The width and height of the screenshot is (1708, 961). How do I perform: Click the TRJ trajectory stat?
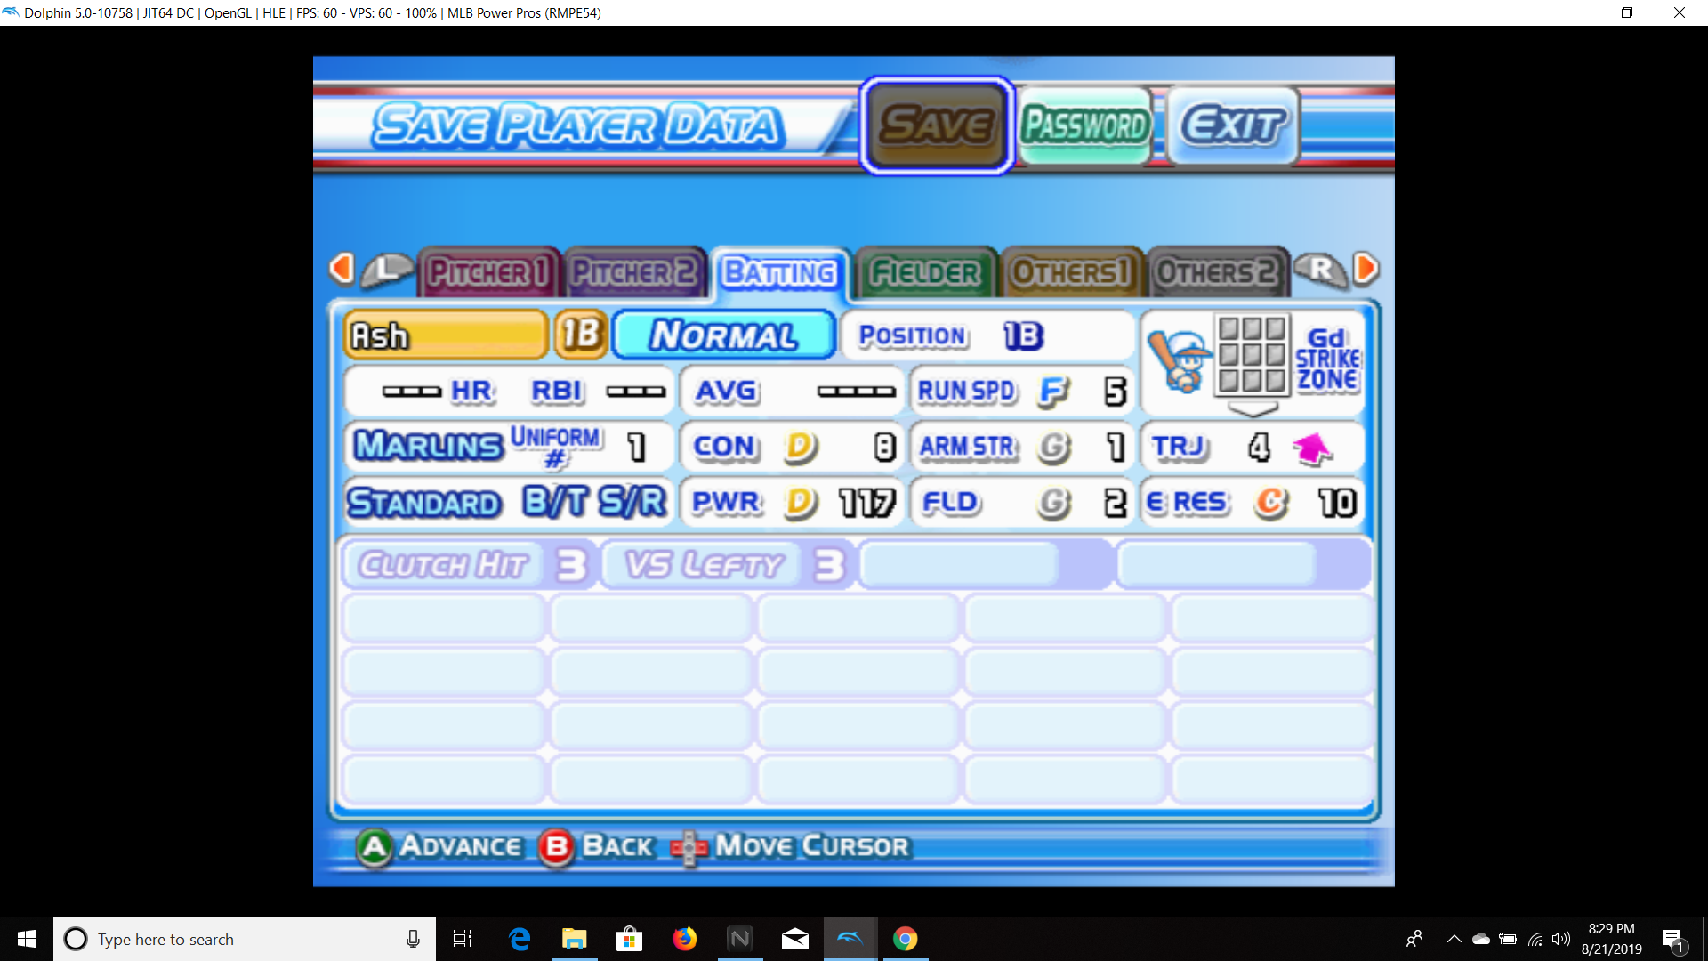[x=1253, y=446]
